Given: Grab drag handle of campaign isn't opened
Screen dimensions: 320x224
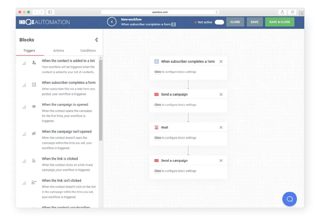Looking at the screenshot, I should tap(24, 134).
